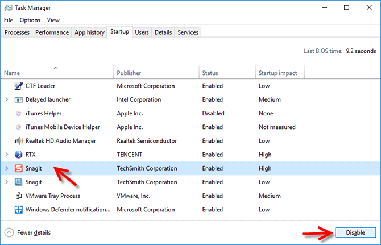Click the blue Snagit editor icon
The image size is (381, 245).
pyautogui.click(x=18, y=182)
